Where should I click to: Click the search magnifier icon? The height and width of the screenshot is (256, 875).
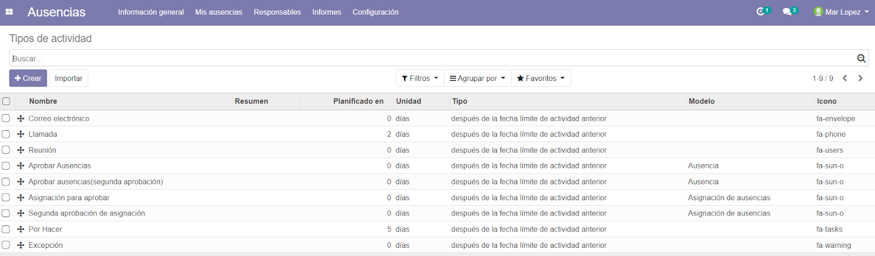tap(861, 58)
